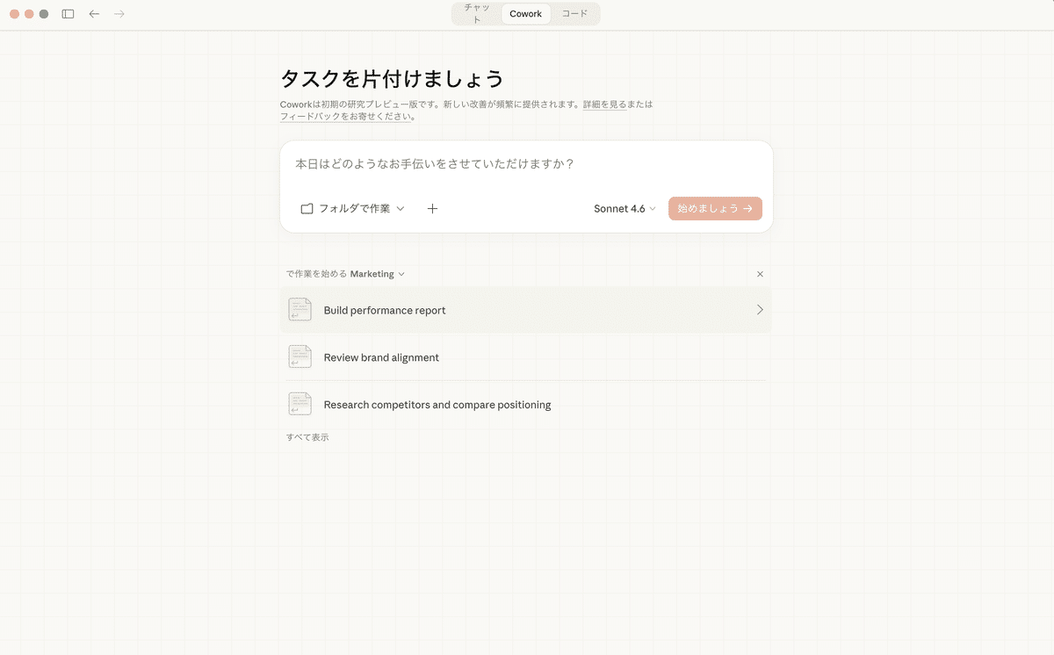Click the folder icon in フォルダで作業

click(307, 209)
